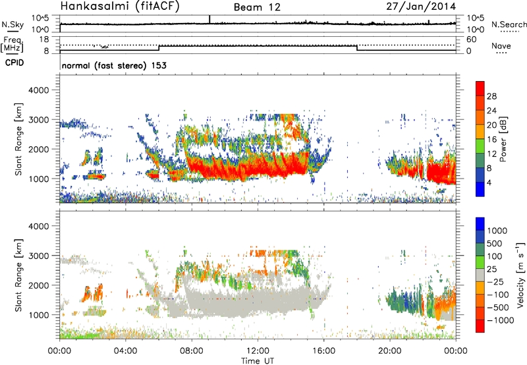Click gray 25 to -25 velocity colorbar segment
Screen dimensions: 527x365
point(480,275)
